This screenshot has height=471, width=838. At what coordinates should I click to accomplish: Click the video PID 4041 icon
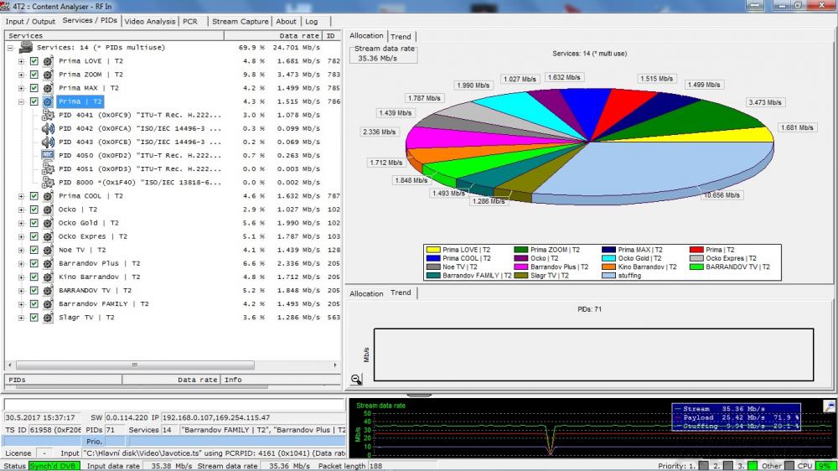point(48,115)
